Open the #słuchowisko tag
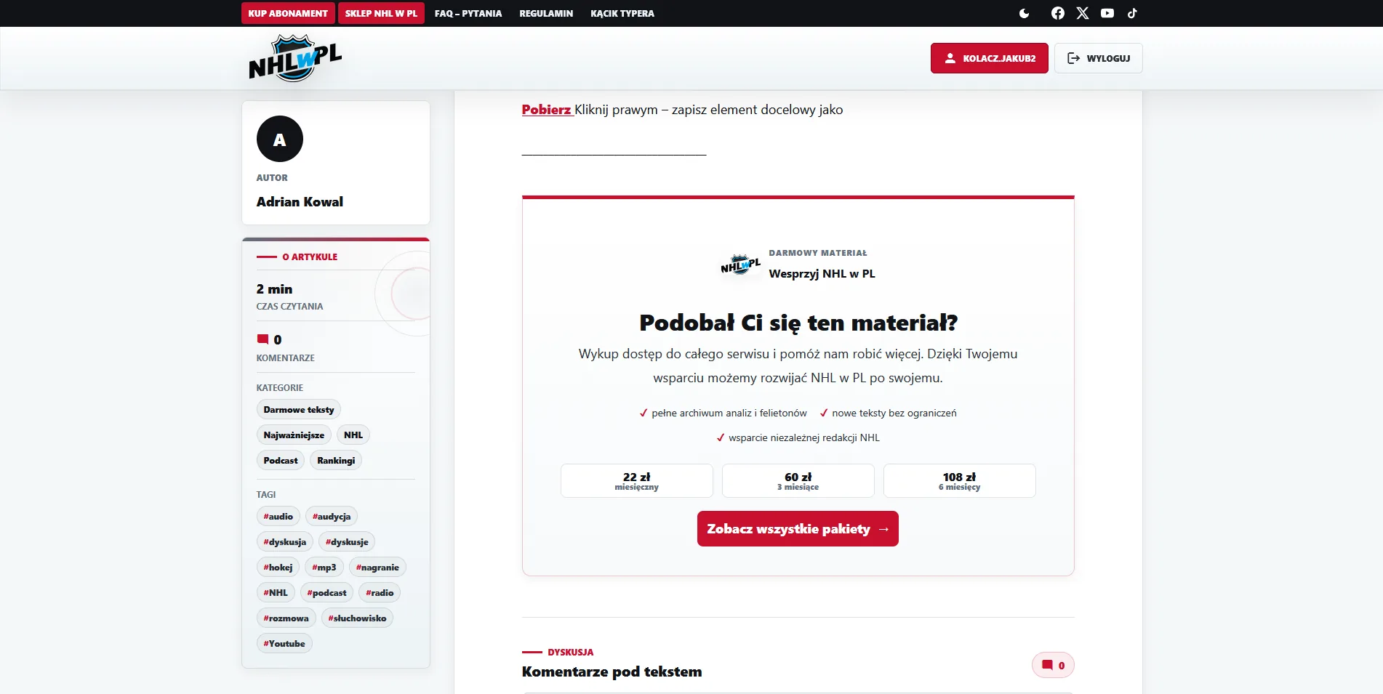Viewport: 1383px width, 694px height. pyautogui.click(x=357, y=618)
